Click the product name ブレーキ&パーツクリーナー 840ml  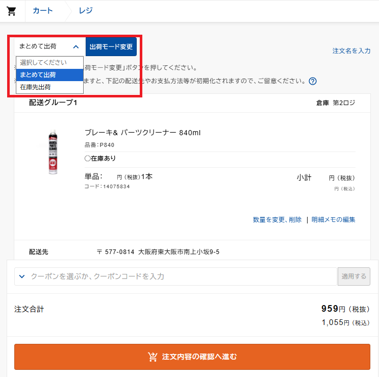point(143,133)
